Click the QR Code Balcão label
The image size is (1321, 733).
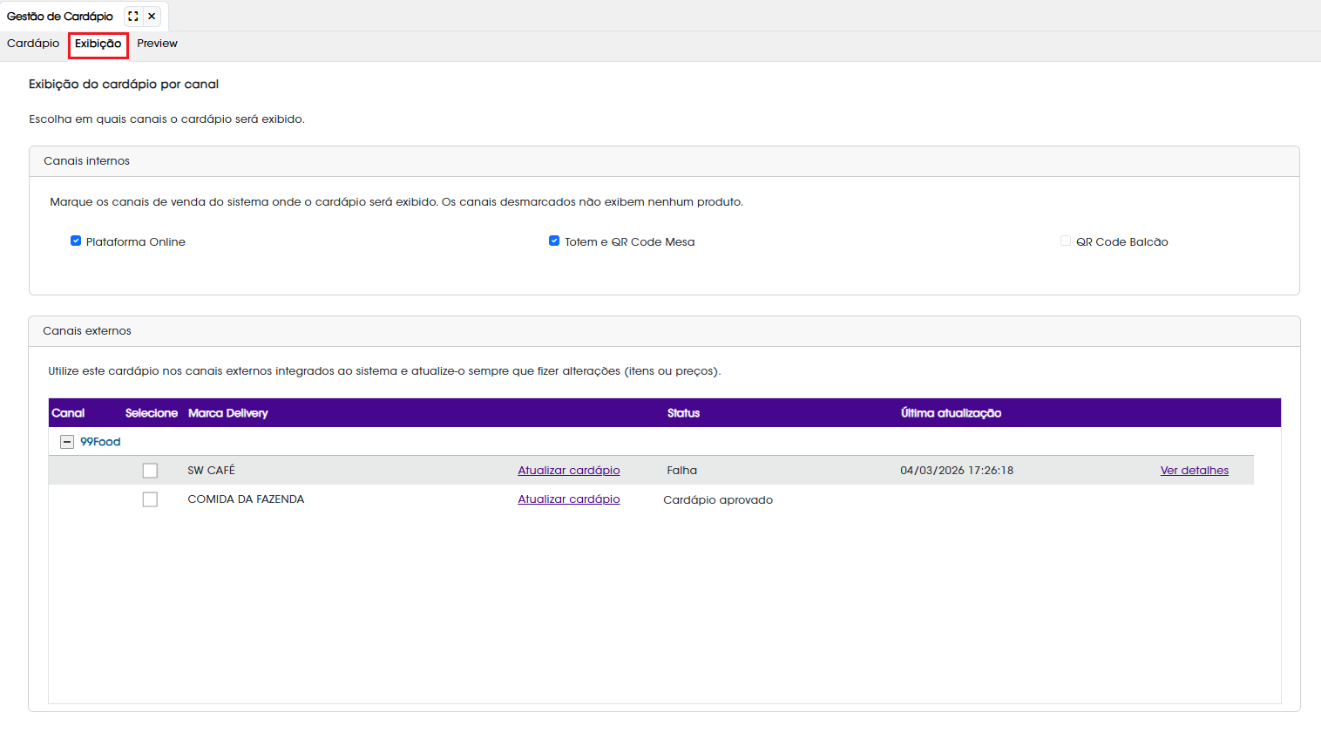(x=1122, y=242)
